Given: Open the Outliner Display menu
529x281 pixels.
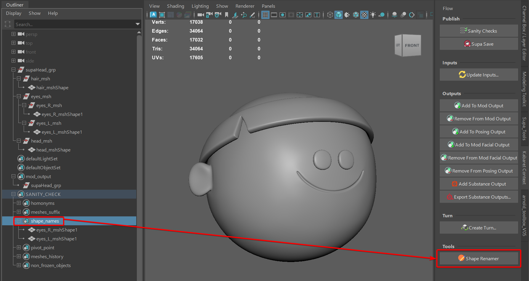Looking at the screenshot, I should point(14,13).
